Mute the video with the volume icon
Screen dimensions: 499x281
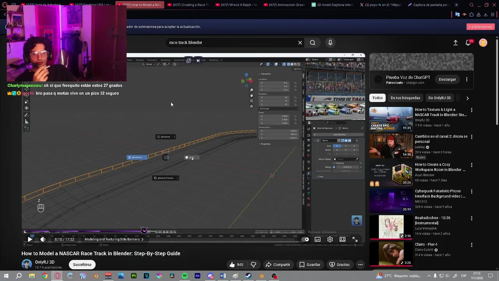pyautogui.click(x=43, y=239)
